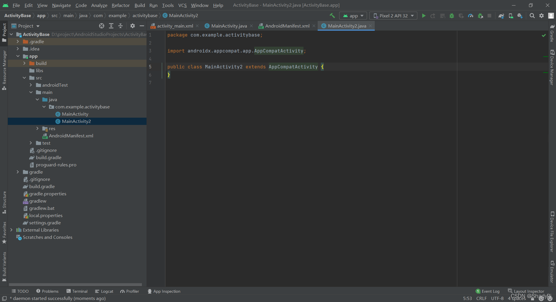Expand the build folder
Image resolution: width=556 pixels, height=302 pixels.
pos(24,63)
